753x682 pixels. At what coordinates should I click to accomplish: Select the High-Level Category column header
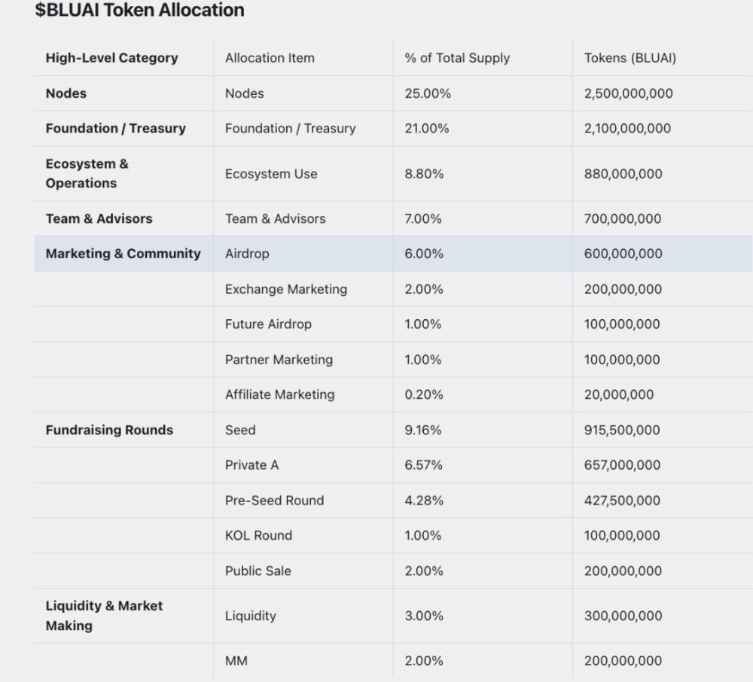111,58
